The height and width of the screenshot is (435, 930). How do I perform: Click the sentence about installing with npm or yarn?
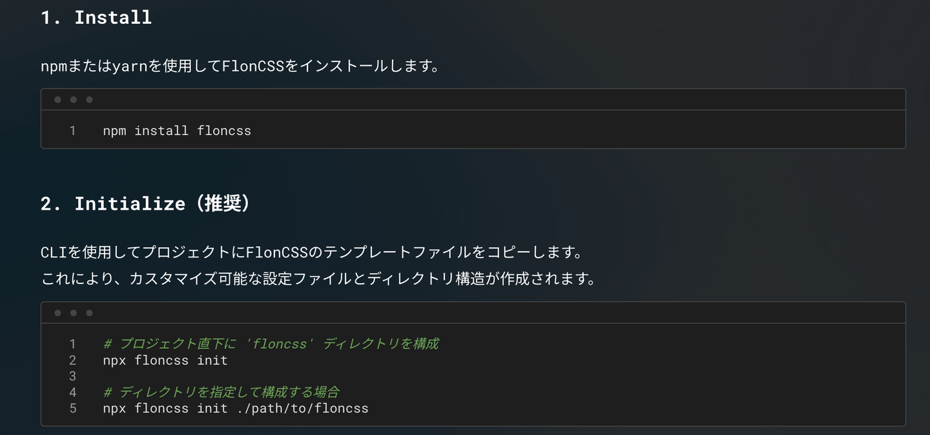pos(240,66)
